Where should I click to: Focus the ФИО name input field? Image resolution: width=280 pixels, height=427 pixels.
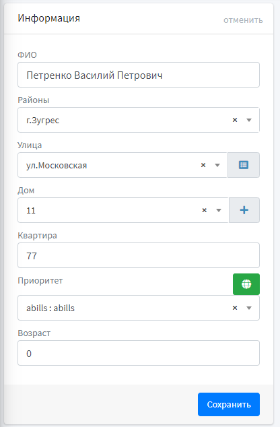(x=139, y=75)
